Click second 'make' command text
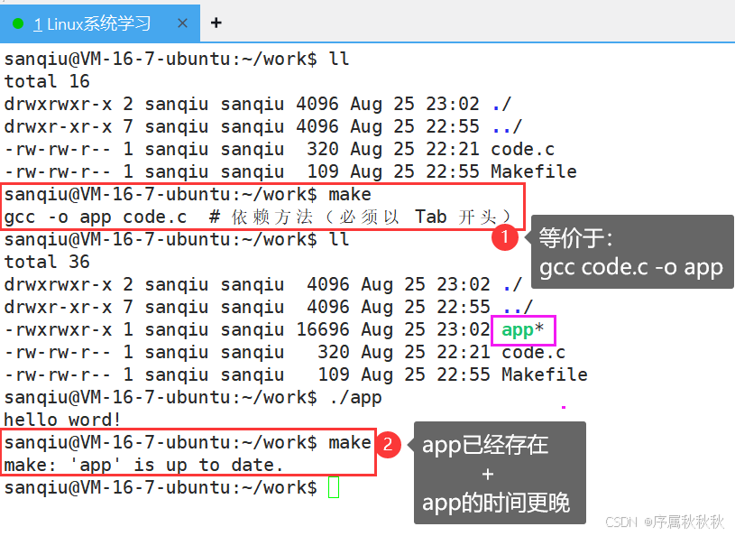 click(350, 442)
